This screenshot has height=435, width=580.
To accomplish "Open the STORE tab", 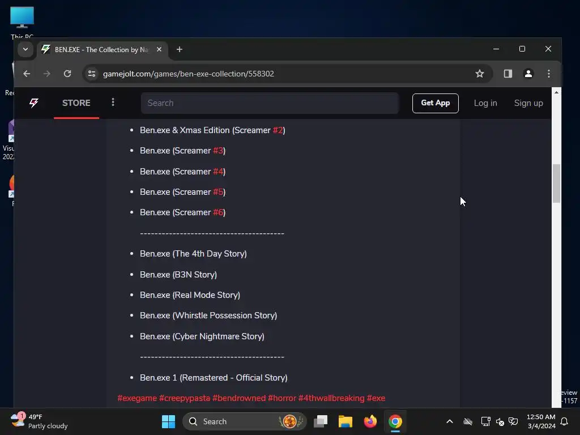I will click(76, 103).
